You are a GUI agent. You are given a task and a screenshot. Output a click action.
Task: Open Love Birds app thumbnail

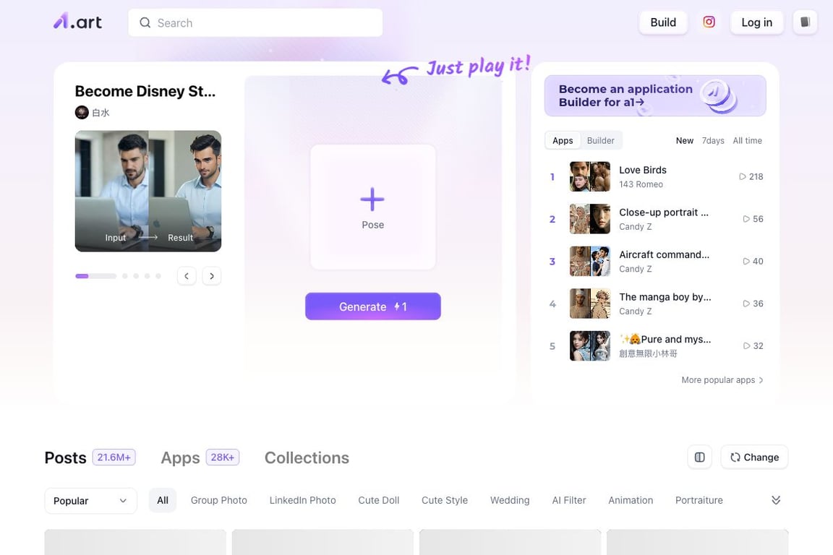[x=590, y=177]
